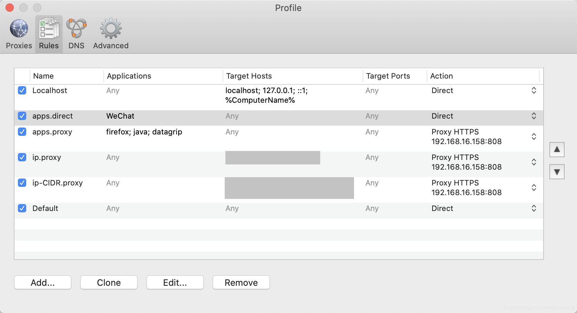Click the Direct action of Default rule
The height and width of the screenshot is (313, 577).
(442, 208)
